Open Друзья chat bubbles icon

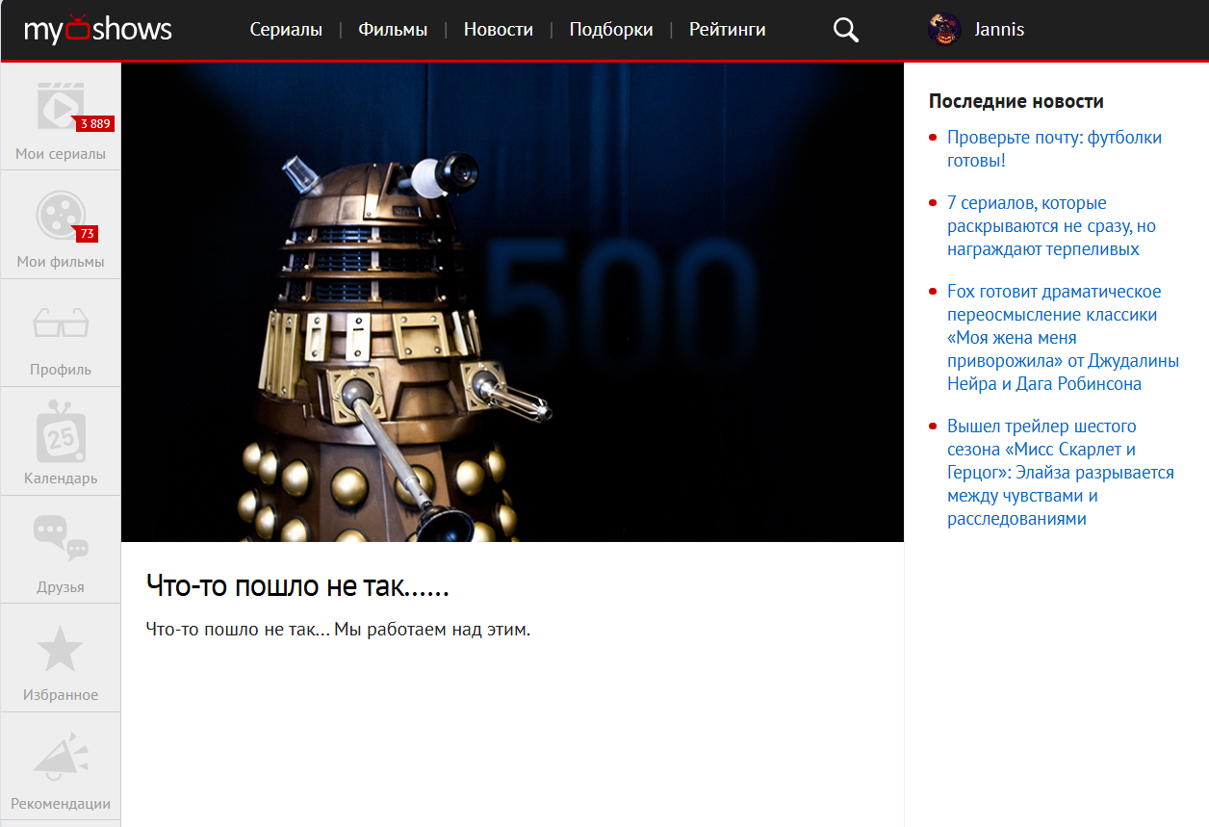click(x=61, y=539)
